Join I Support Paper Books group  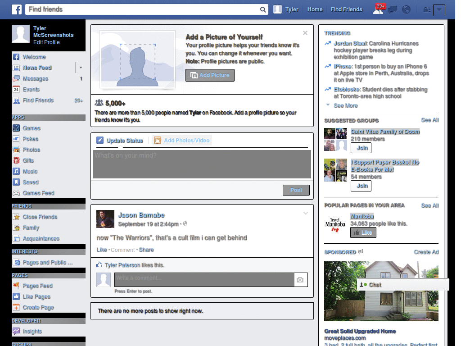click(x=361, y=186)
